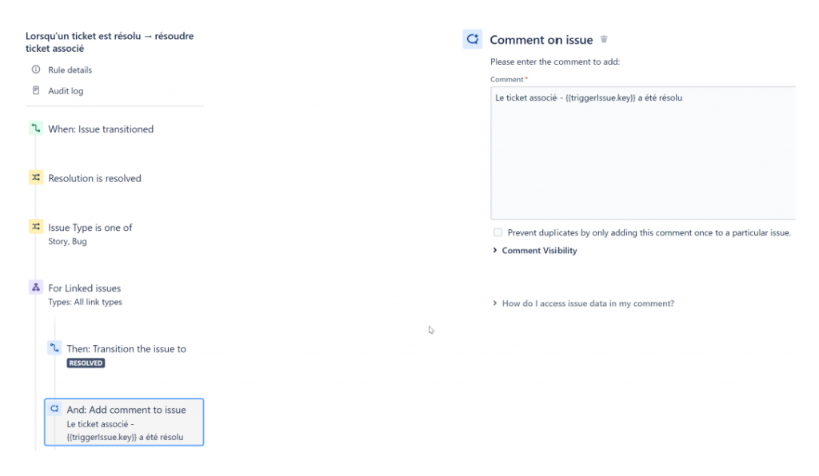Click inside the Comment text area

click(x=643, y=153)
